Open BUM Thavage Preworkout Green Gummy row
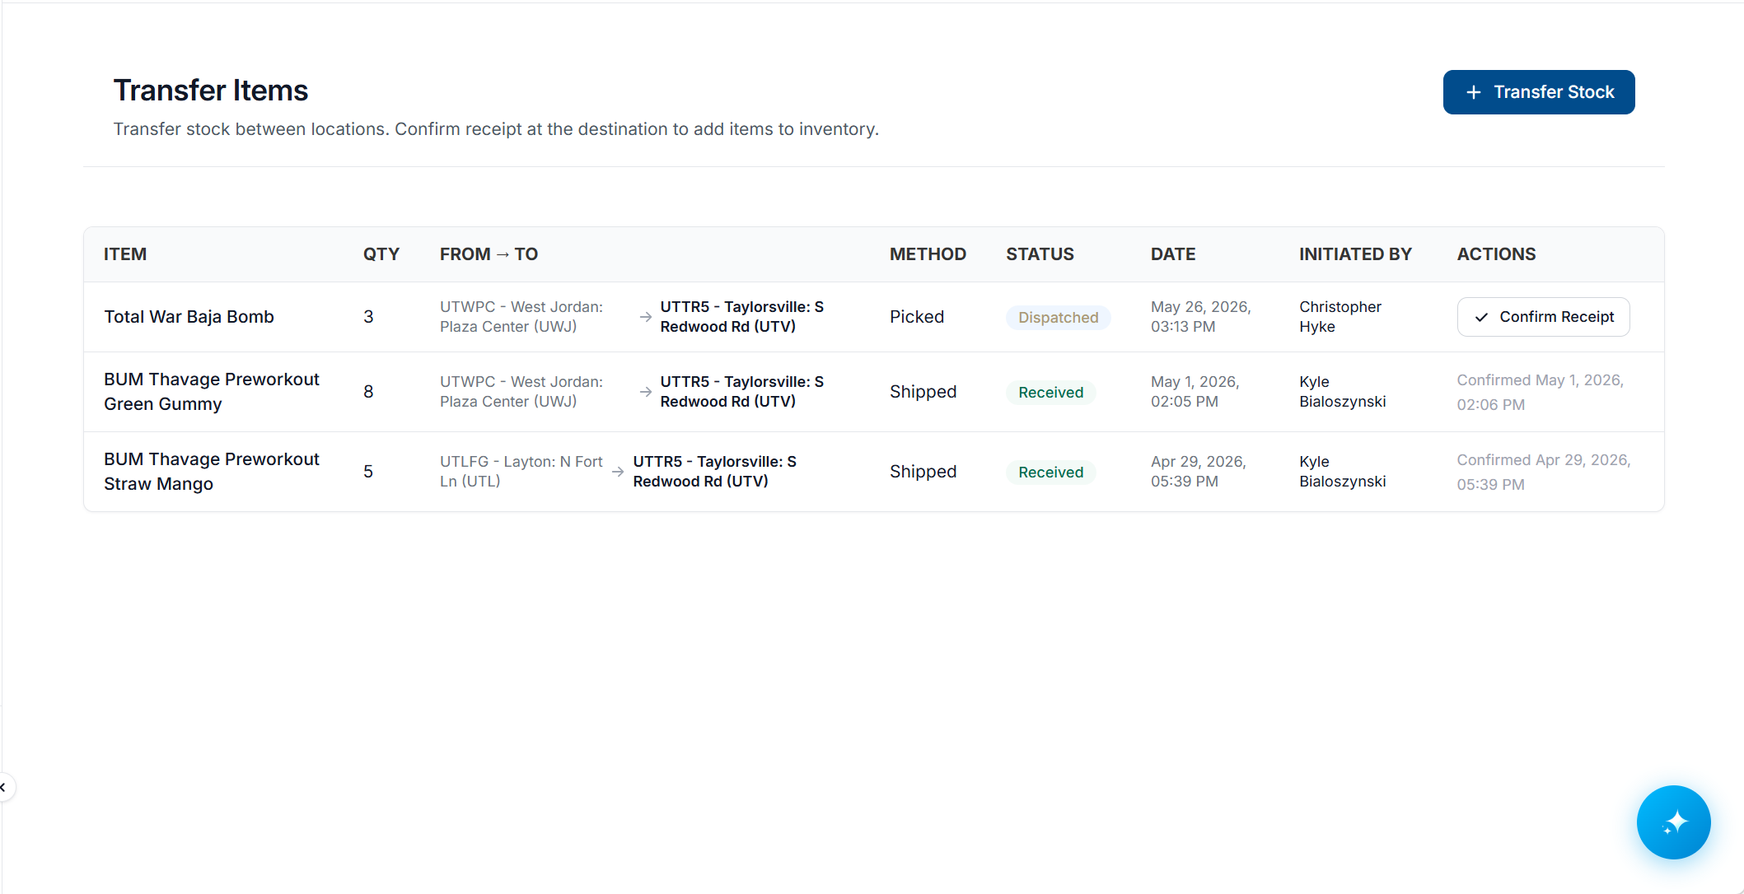Viewport: 1744px width, 894px height. click(873, 392)
